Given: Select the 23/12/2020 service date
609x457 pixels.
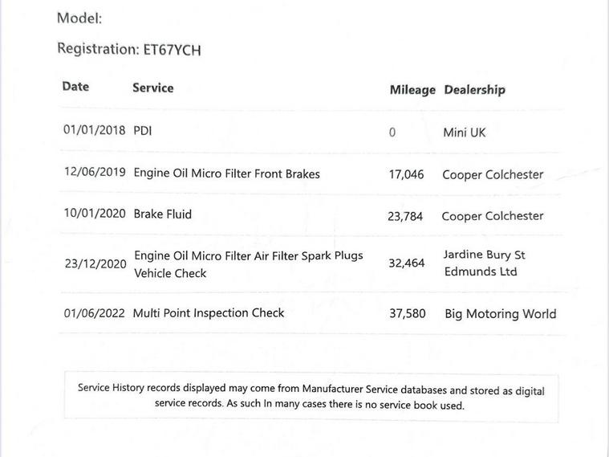Looking at the screenshot, I should (x=95, y=263).
